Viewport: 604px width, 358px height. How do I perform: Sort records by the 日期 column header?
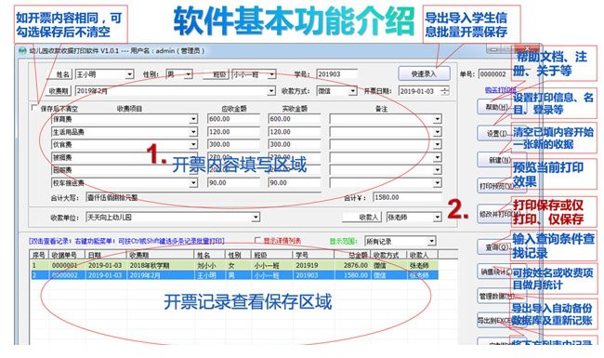tap(106, 255)
